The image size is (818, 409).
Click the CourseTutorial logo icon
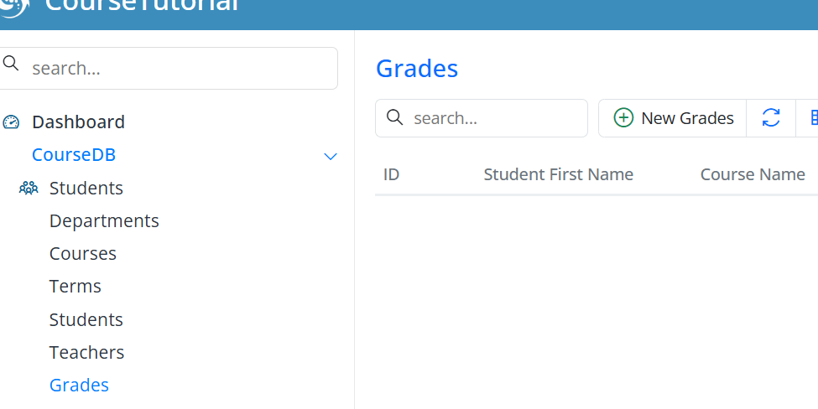pos(14,5)
